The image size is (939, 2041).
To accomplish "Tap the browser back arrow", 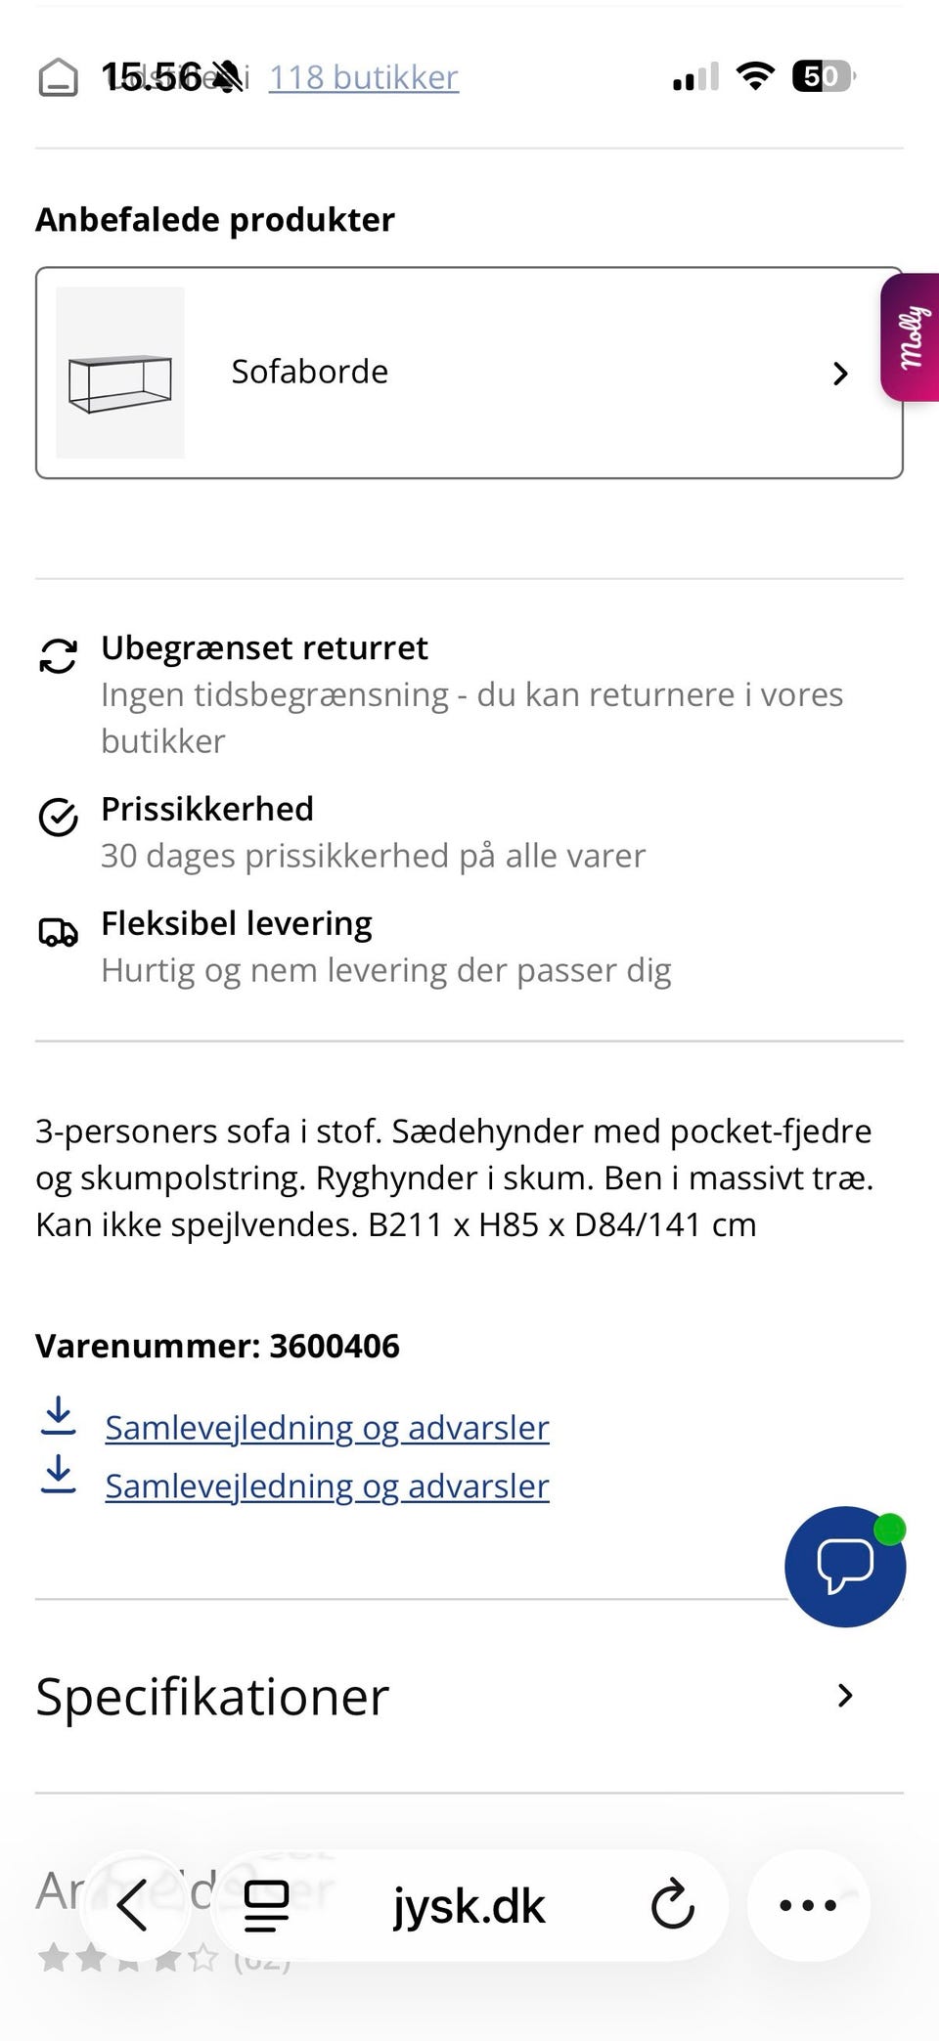I will [x=133, y=1905].
